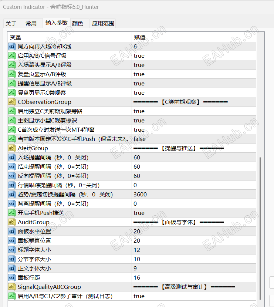Click the true value of 启用A/B/C信号评级
Viewport: 274px width, 307px height.
click(139, 56)
